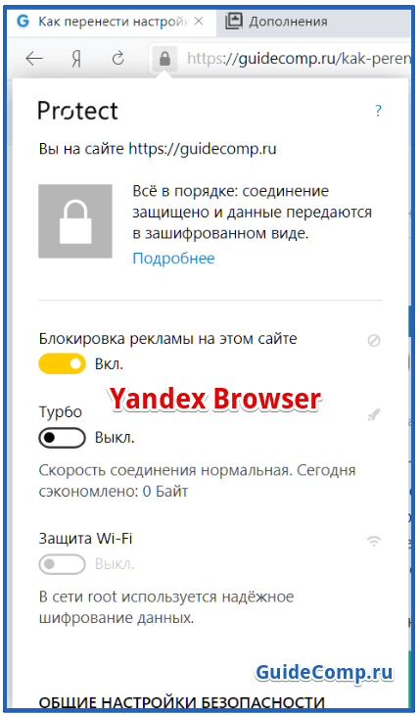
Task: Click the Turbo rocket icon
Action: click(374, 415)
